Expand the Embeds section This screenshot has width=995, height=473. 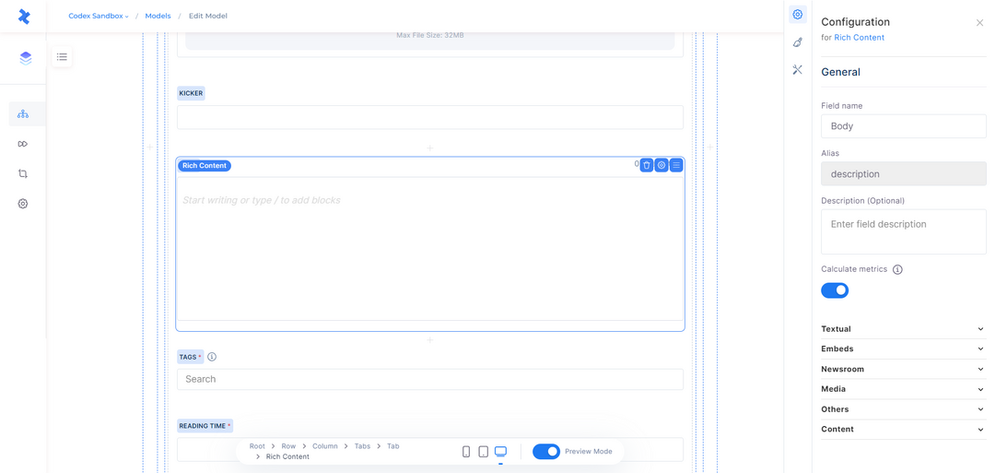[x=904, y=349]
